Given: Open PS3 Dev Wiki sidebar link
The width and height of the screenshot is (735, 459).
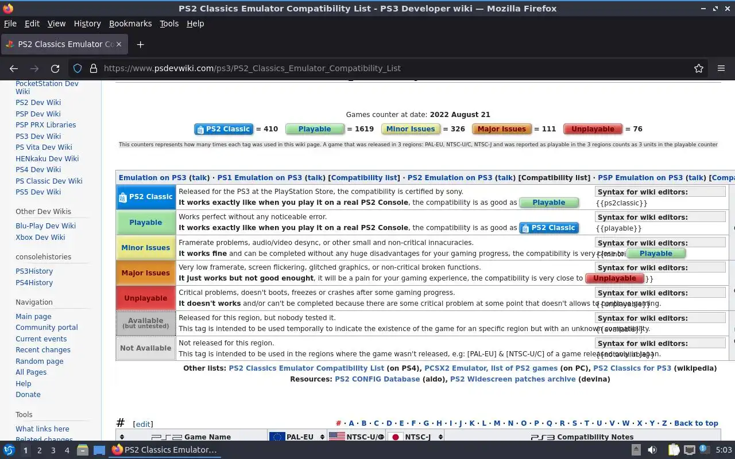Looking at the screenshot, I should click(x=38, y=136).
